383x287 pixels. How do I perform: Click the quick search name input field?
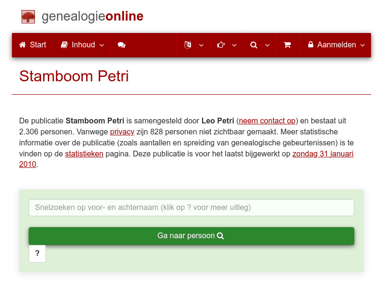[x=191, y=207]
